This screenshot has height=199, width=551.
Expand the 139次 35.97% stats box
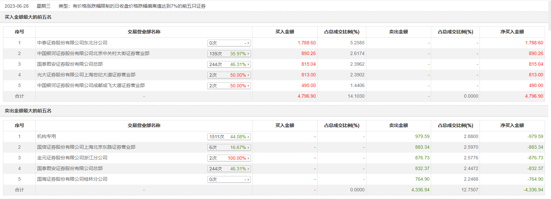228,54
